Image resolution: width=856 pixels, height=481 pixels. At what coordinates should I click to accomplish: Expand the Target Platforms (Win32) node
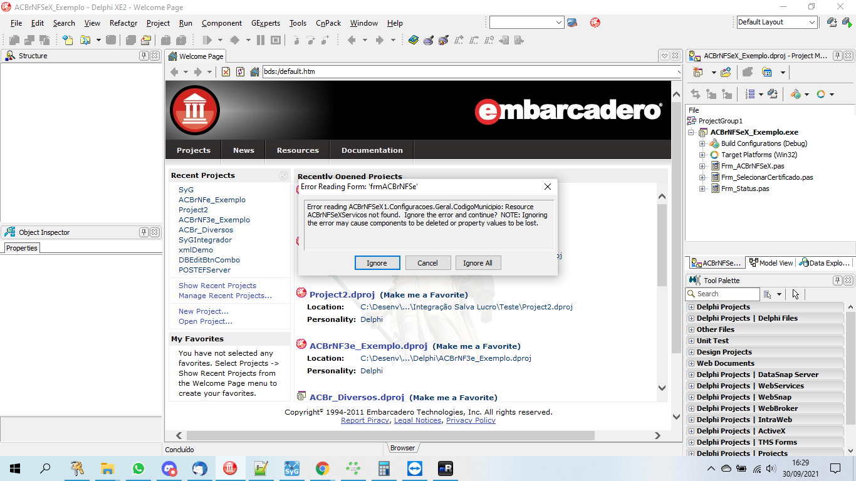(x=702, y=155)
